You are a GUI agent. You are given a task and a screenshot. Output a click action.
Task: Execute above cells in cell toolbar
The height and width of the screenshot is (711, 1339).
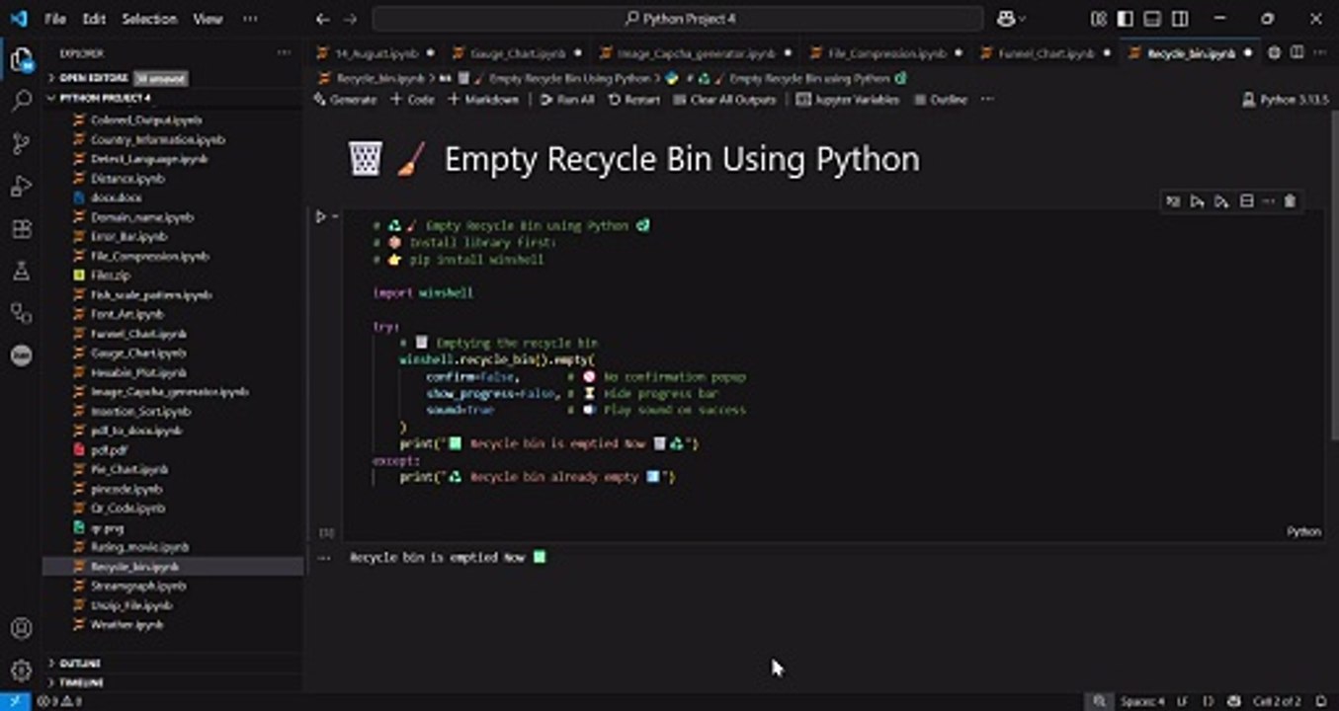tap(1197, 201)
